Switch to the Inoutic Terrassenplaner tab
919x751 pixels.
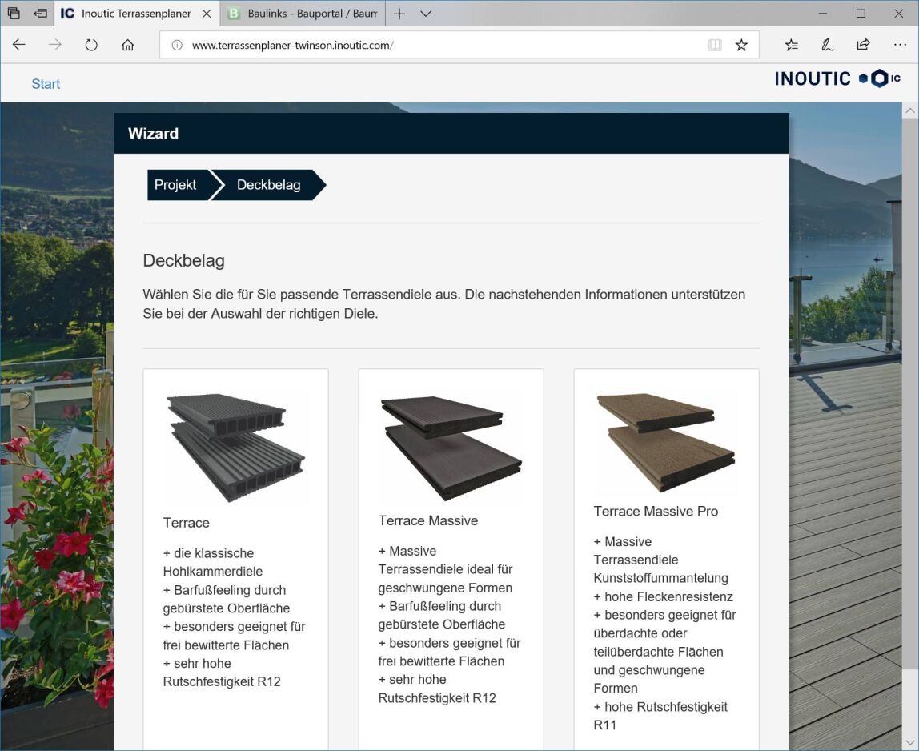point(137,14)
